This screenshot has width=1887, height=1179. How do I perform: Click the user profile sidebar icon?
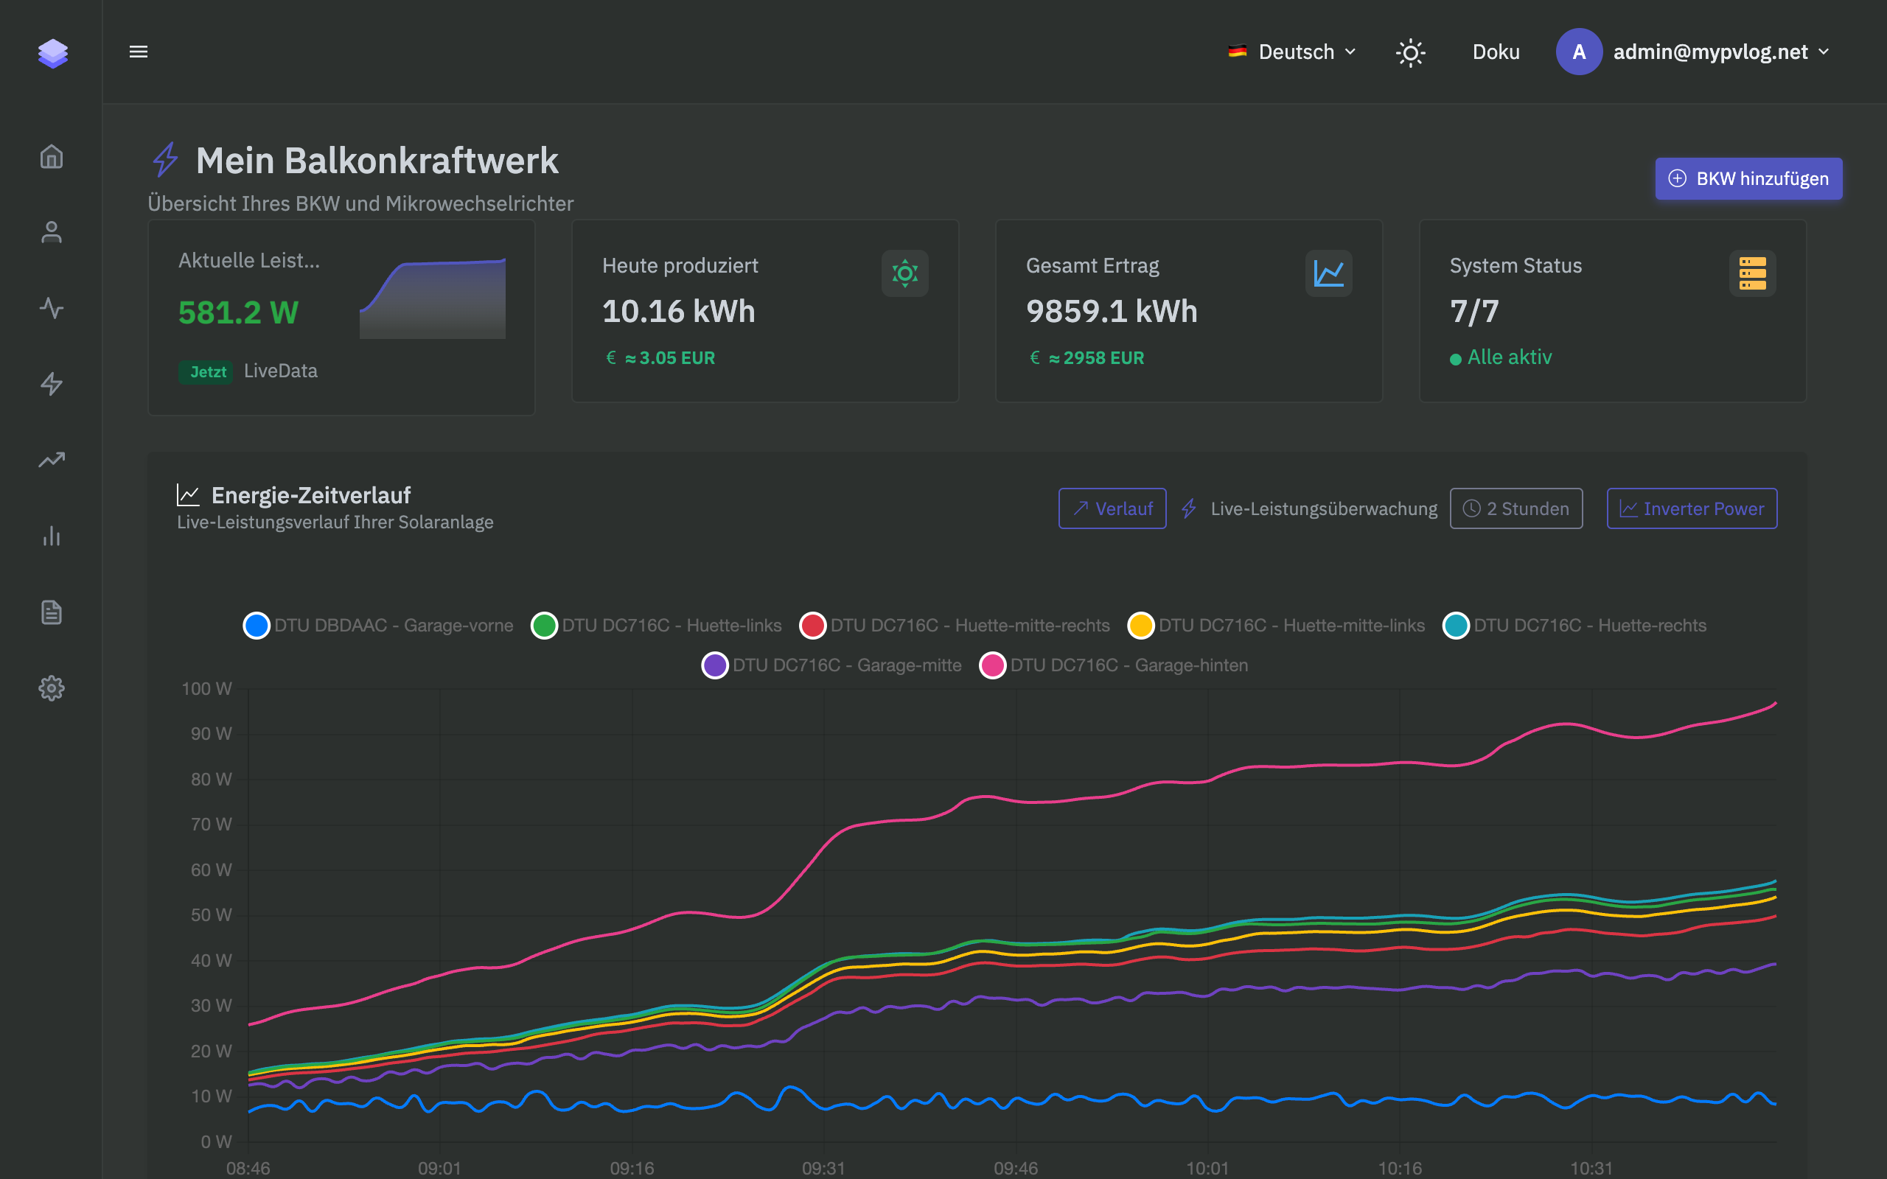(x=52, y=232)
